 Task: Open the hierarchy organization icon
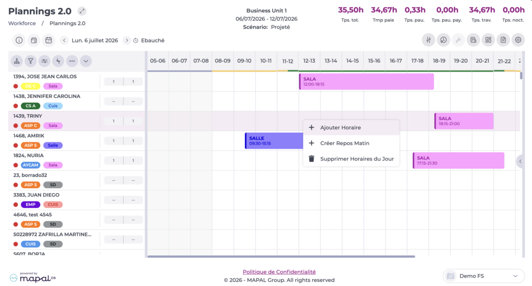pyautogui.click(x=17, y=61)
